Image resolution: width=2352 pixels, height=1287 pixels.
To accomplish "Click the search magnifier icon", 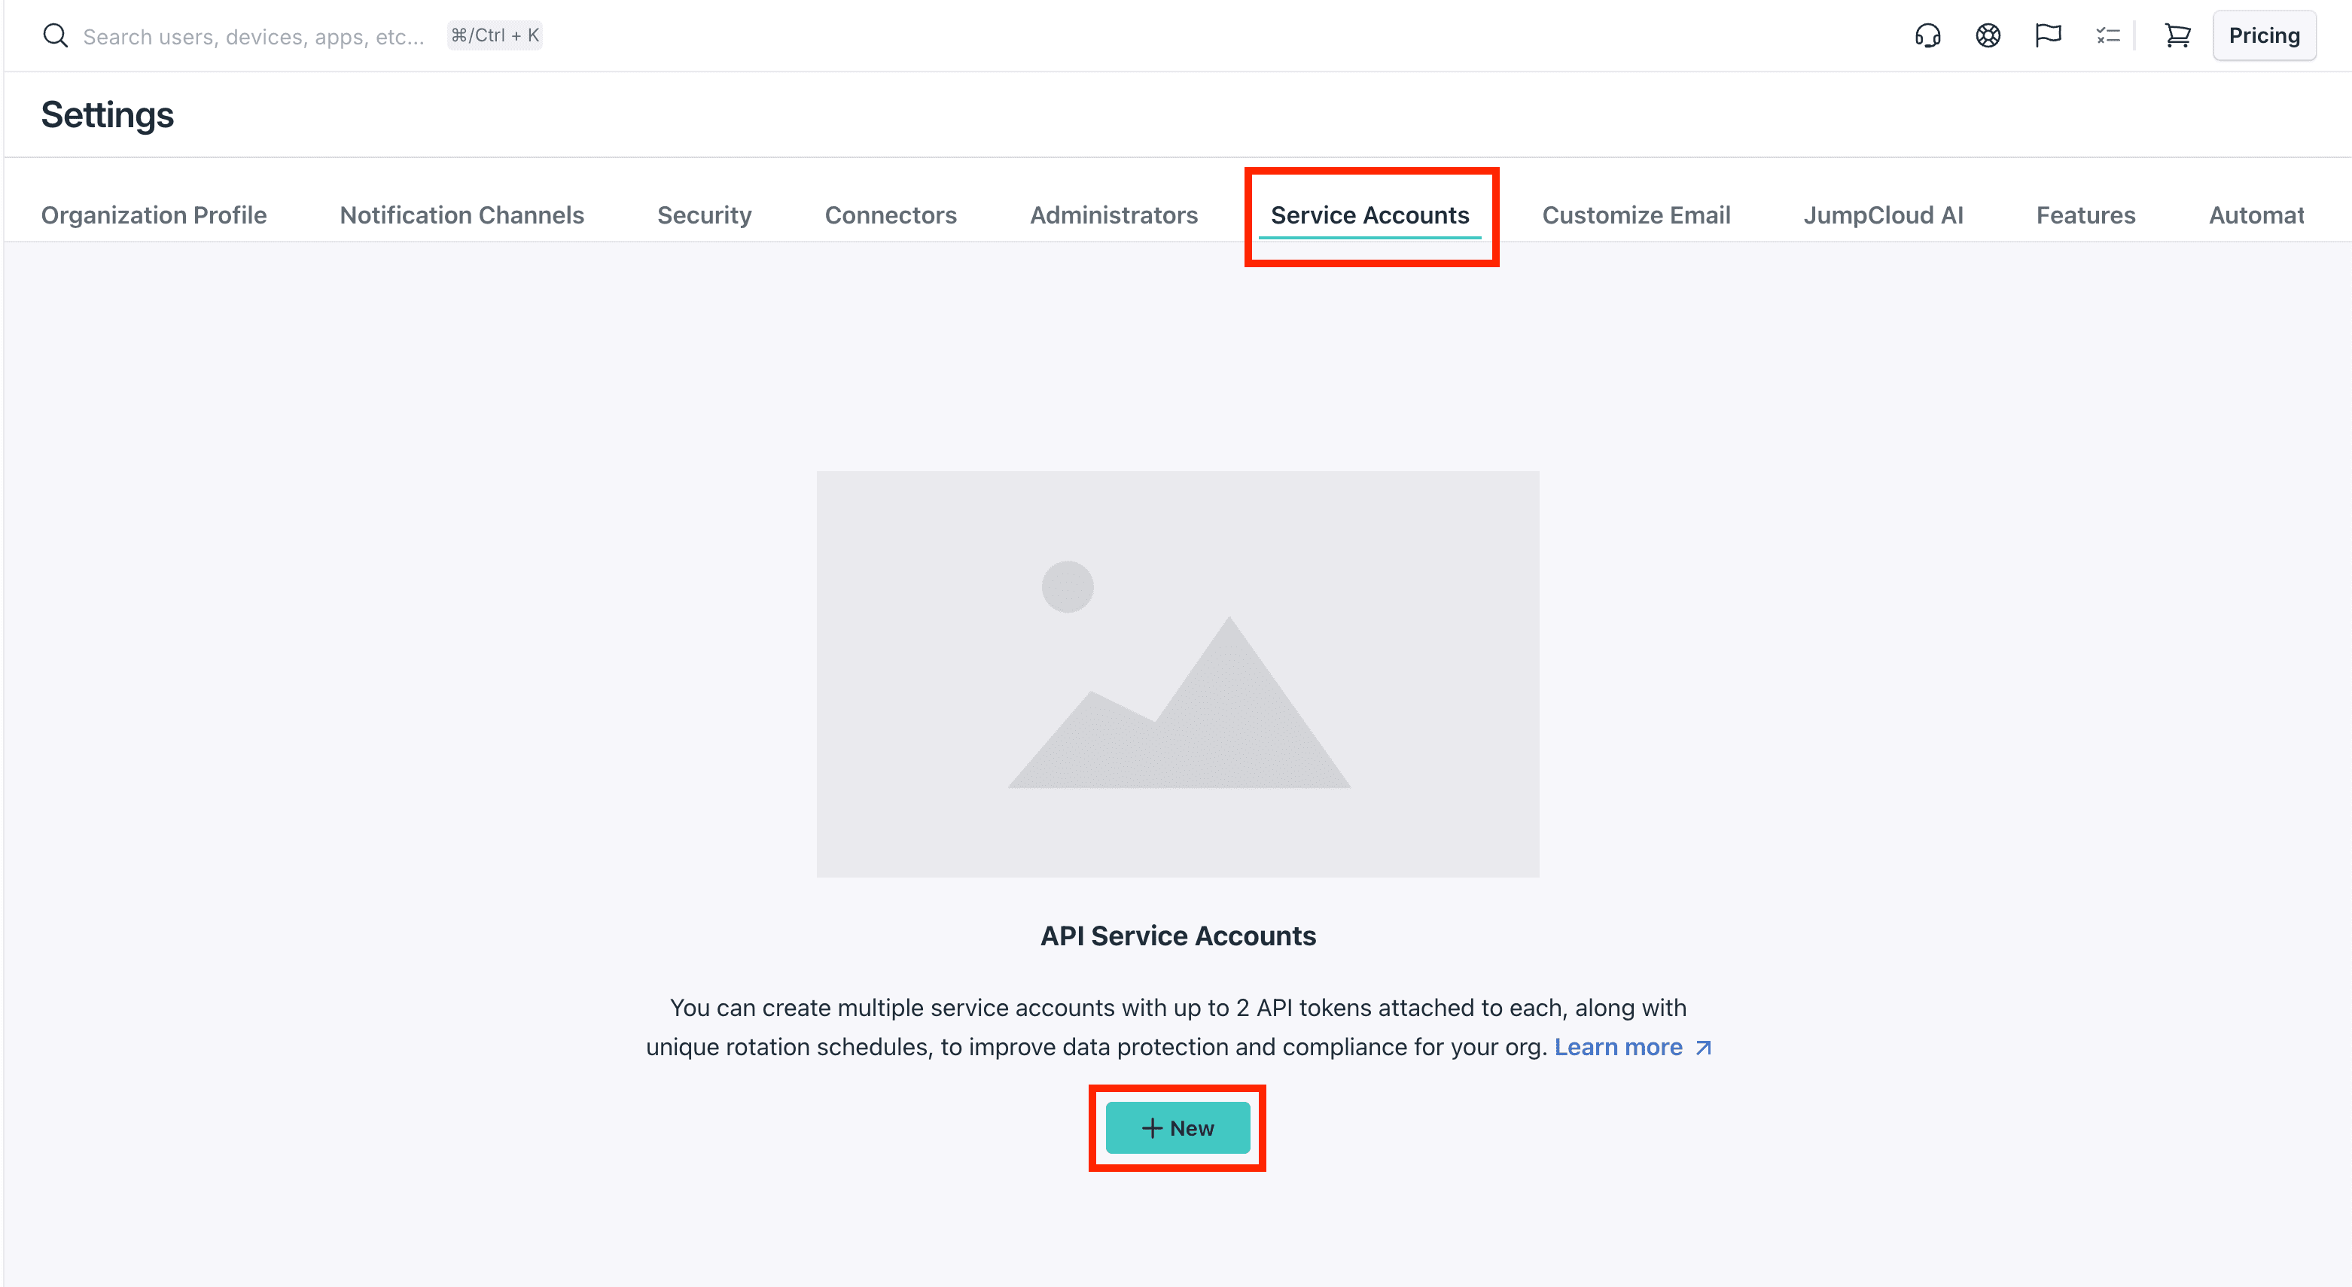I will [x=56, y=35].
